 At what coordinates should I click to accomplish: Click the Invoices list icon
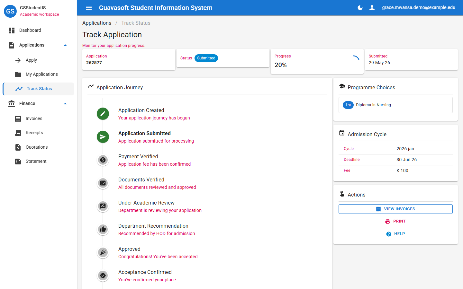(x=18, y=119)
